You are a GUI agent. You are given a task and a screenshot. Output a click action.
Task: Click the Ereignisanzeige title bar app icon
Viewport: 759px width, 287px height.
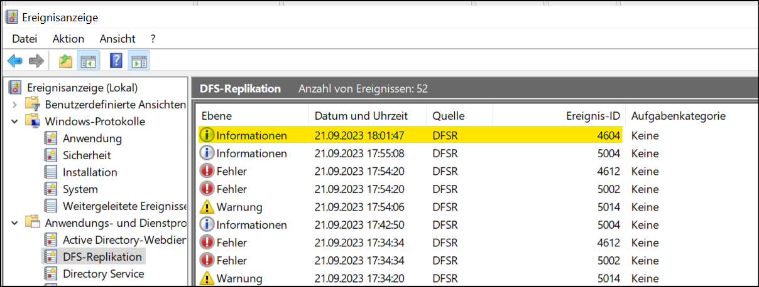(11, 18)
